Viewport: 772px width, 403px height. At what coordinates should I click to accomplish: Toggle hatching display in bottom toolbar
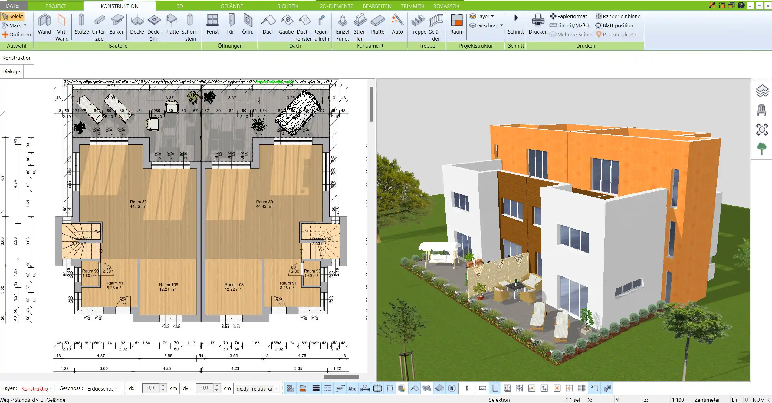pyautogui.click(x=291, y=388)
